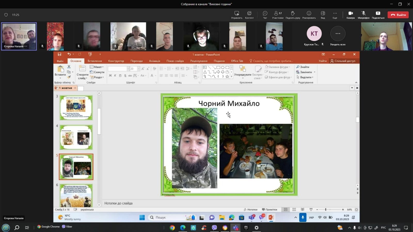Toggle the microphone mute

(363, 15)
